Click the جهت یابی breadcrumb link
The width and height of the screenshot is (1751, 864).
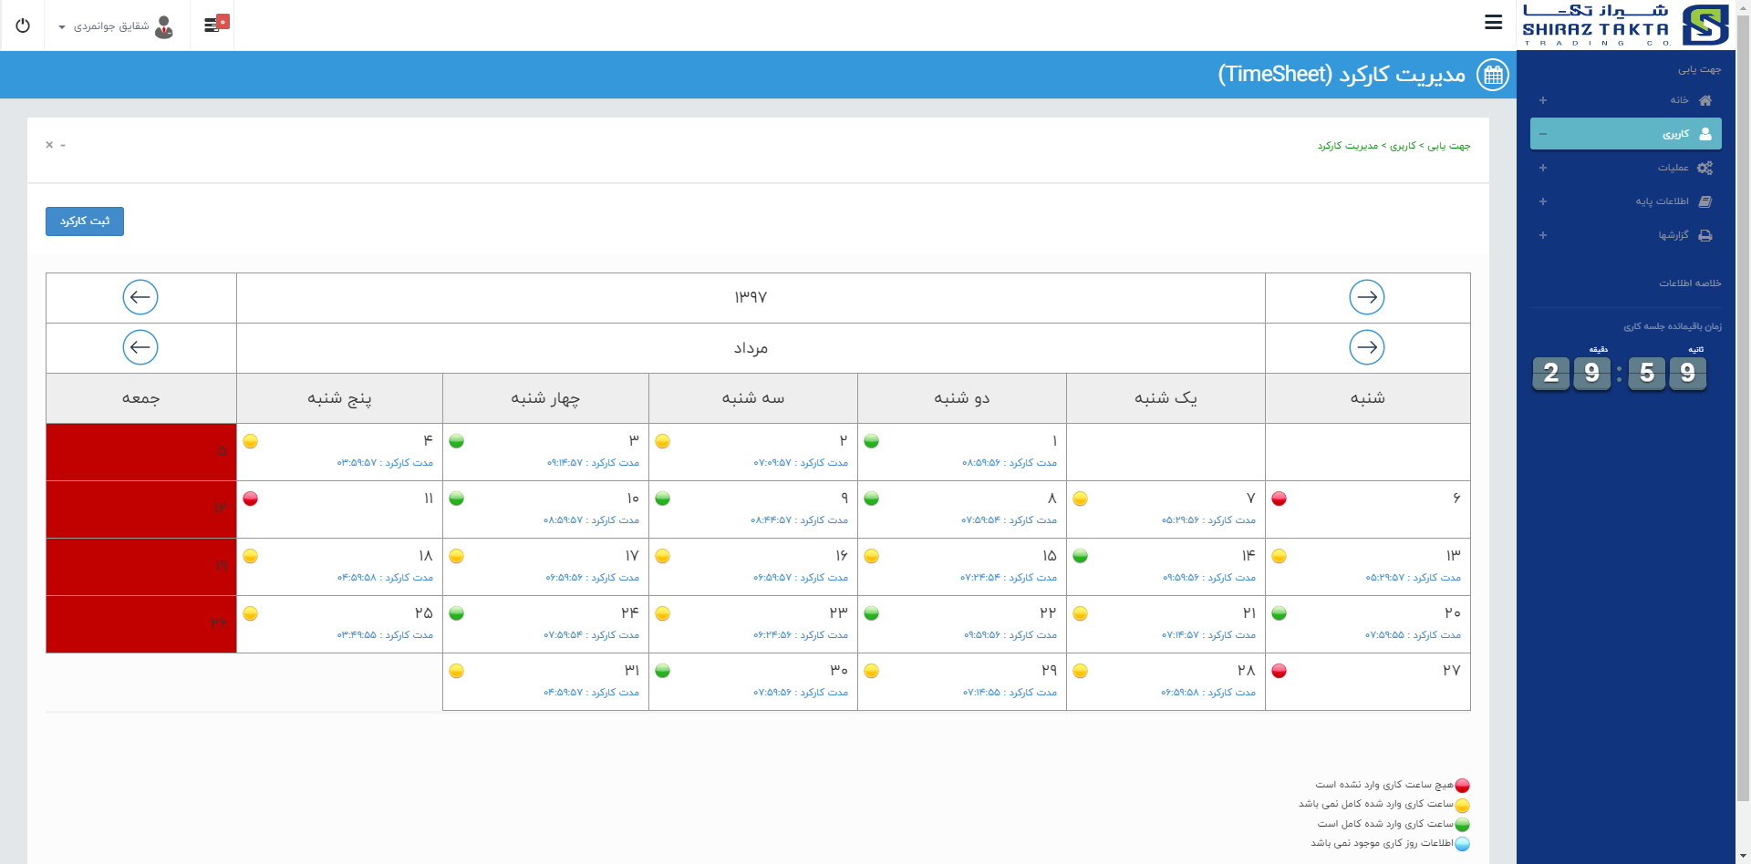point(1449,146)
